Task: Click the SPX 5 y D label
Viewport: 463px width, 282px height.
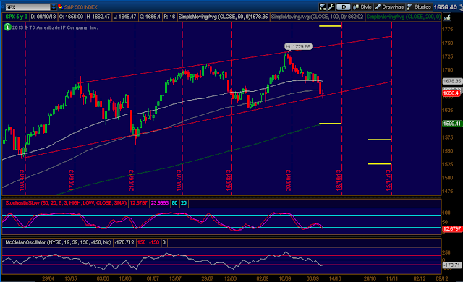Action: click(16, 17)
